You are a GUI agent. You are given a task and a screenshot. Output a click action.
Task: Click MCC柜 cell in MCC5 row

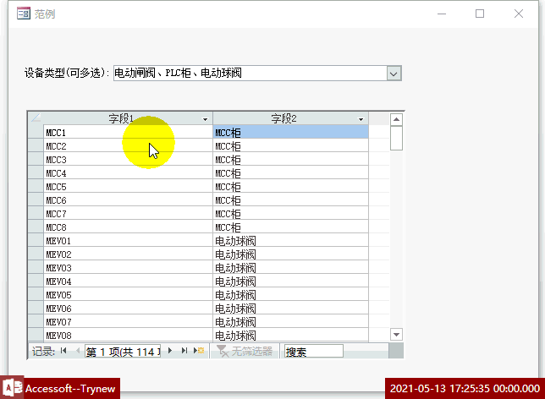coord(290,187)
